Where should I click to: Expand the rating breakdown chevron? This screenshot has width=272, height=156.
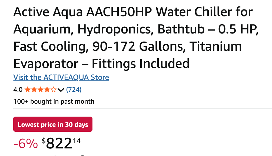pos(61,90)
